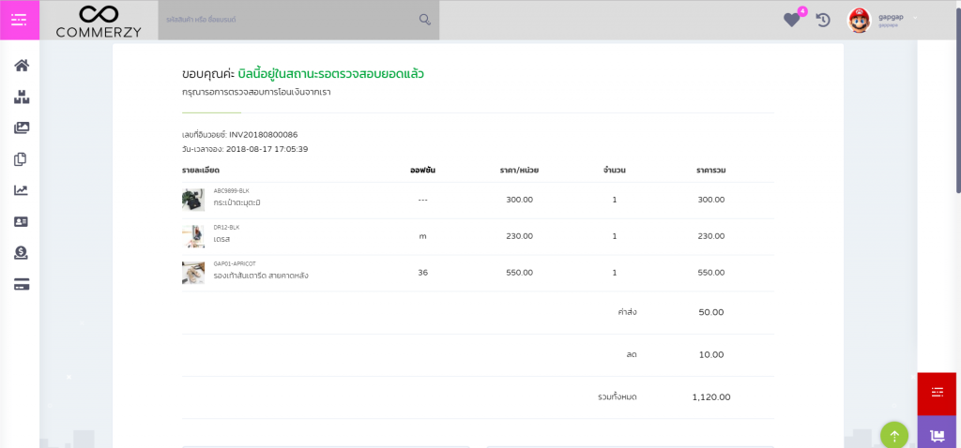The height and width of the screenshot is (448, 961).
Task: Open the copy documents sidebar icon
Action: [x=21, y=159]
